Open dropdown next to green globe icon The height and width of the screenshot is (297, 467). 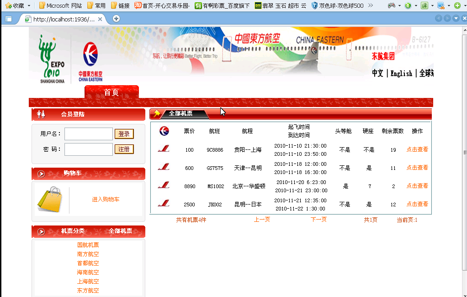tap(416, 5)
